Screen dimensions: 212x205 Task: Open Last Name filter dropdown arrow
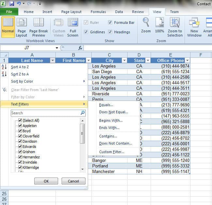[53, 60]
